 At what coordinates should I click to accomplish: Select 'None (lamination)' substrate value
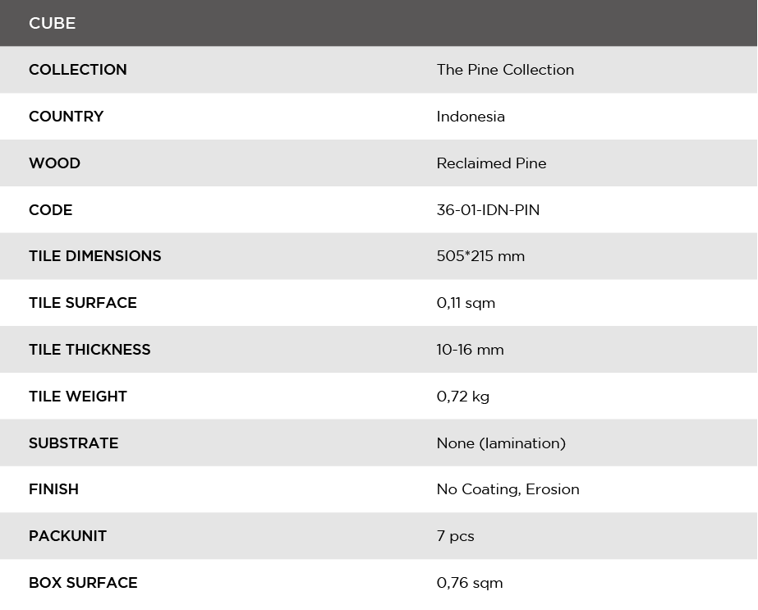click(x=501, y=443)
